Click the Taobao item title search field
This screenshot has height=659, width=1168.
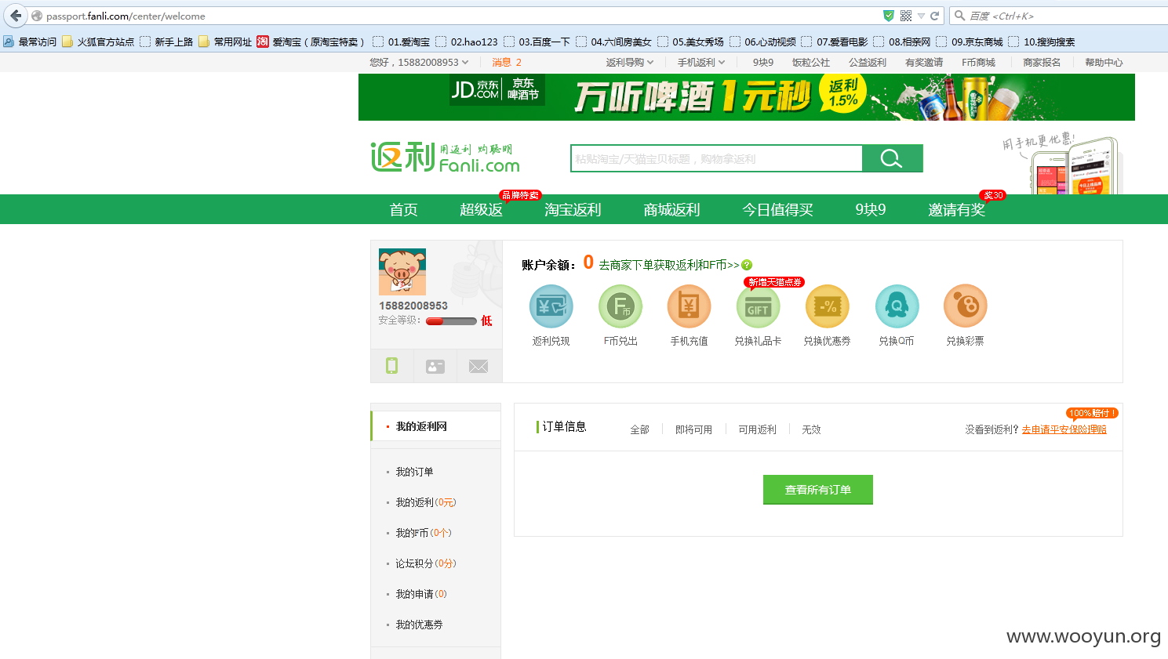click(x=716, y=158)
